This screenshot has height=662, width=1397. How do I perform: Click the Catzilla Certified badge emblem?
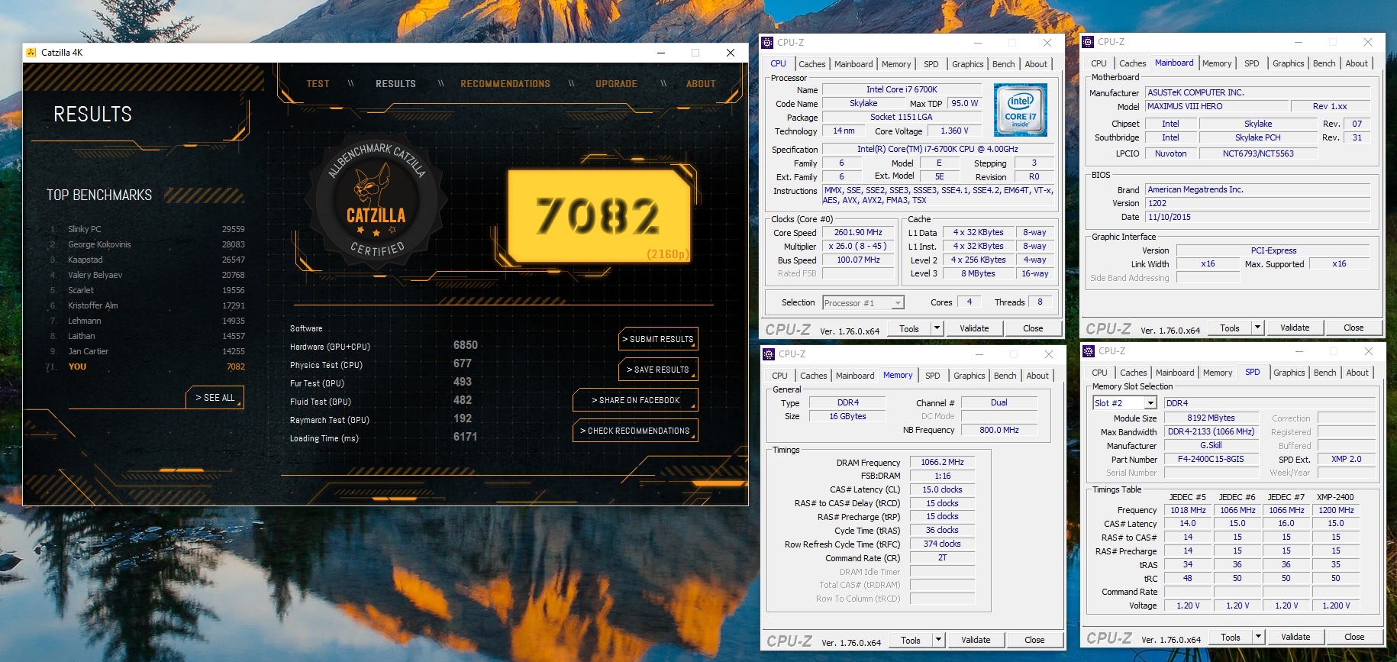pos(376,202)
